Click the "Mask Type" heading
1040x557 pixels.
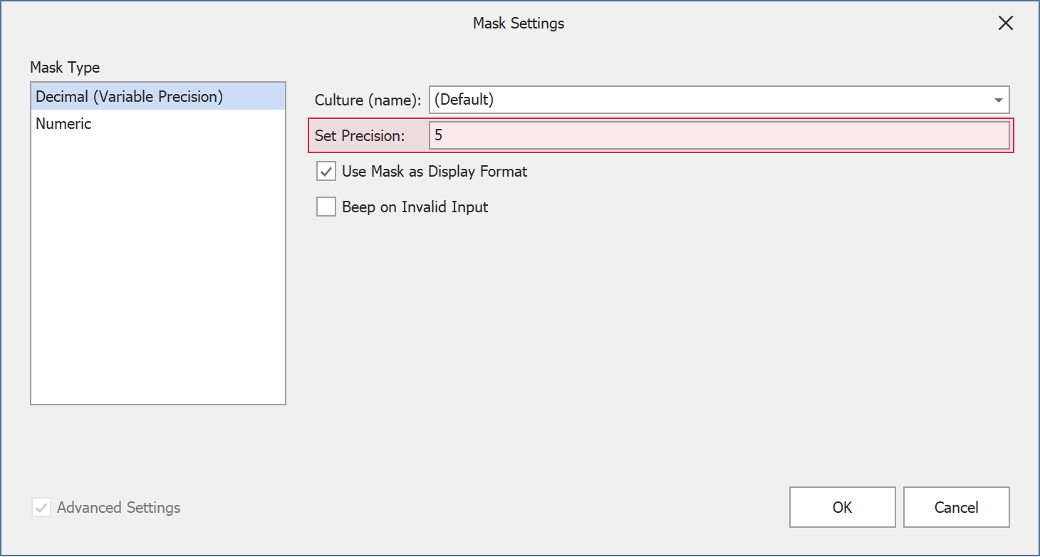[x=65, y=68]
